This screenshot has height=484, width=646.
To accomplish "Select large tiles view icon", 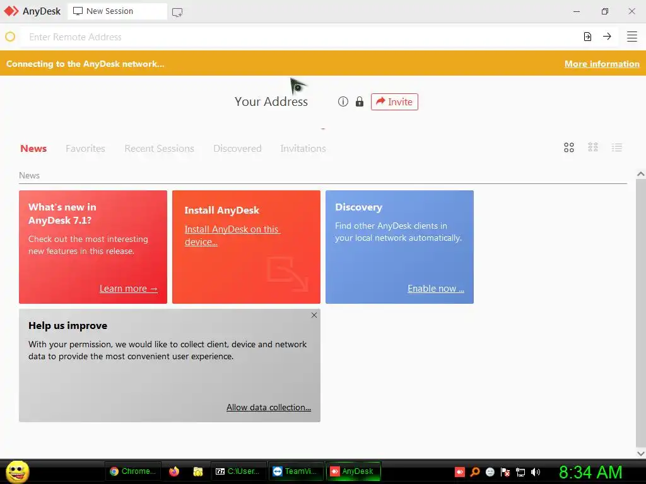I will 569,147.
